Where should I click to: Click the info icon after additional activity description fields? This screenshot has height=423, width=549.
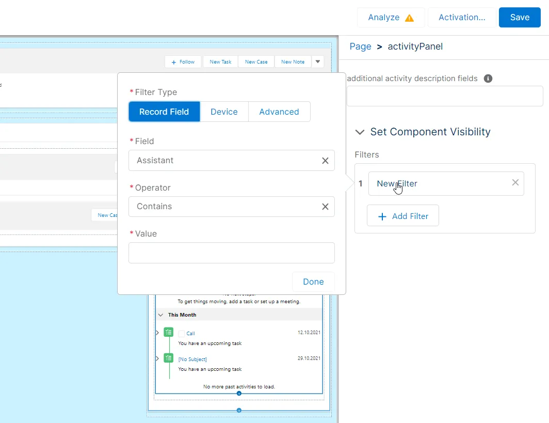[488, 79]
